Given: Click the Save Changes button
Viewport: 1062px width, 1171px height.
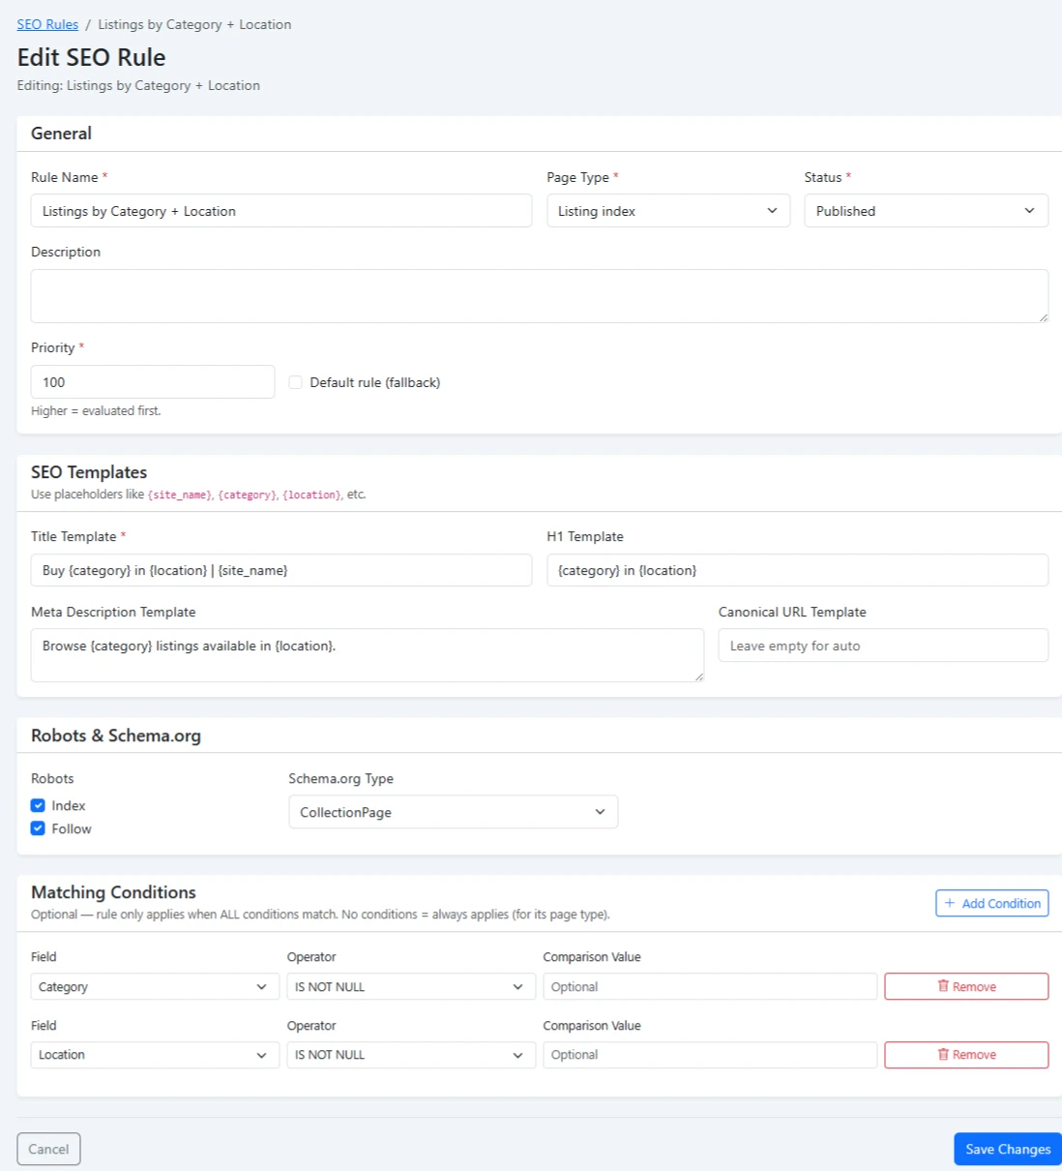Looking at the screenshot, I should [1008, 1149].
